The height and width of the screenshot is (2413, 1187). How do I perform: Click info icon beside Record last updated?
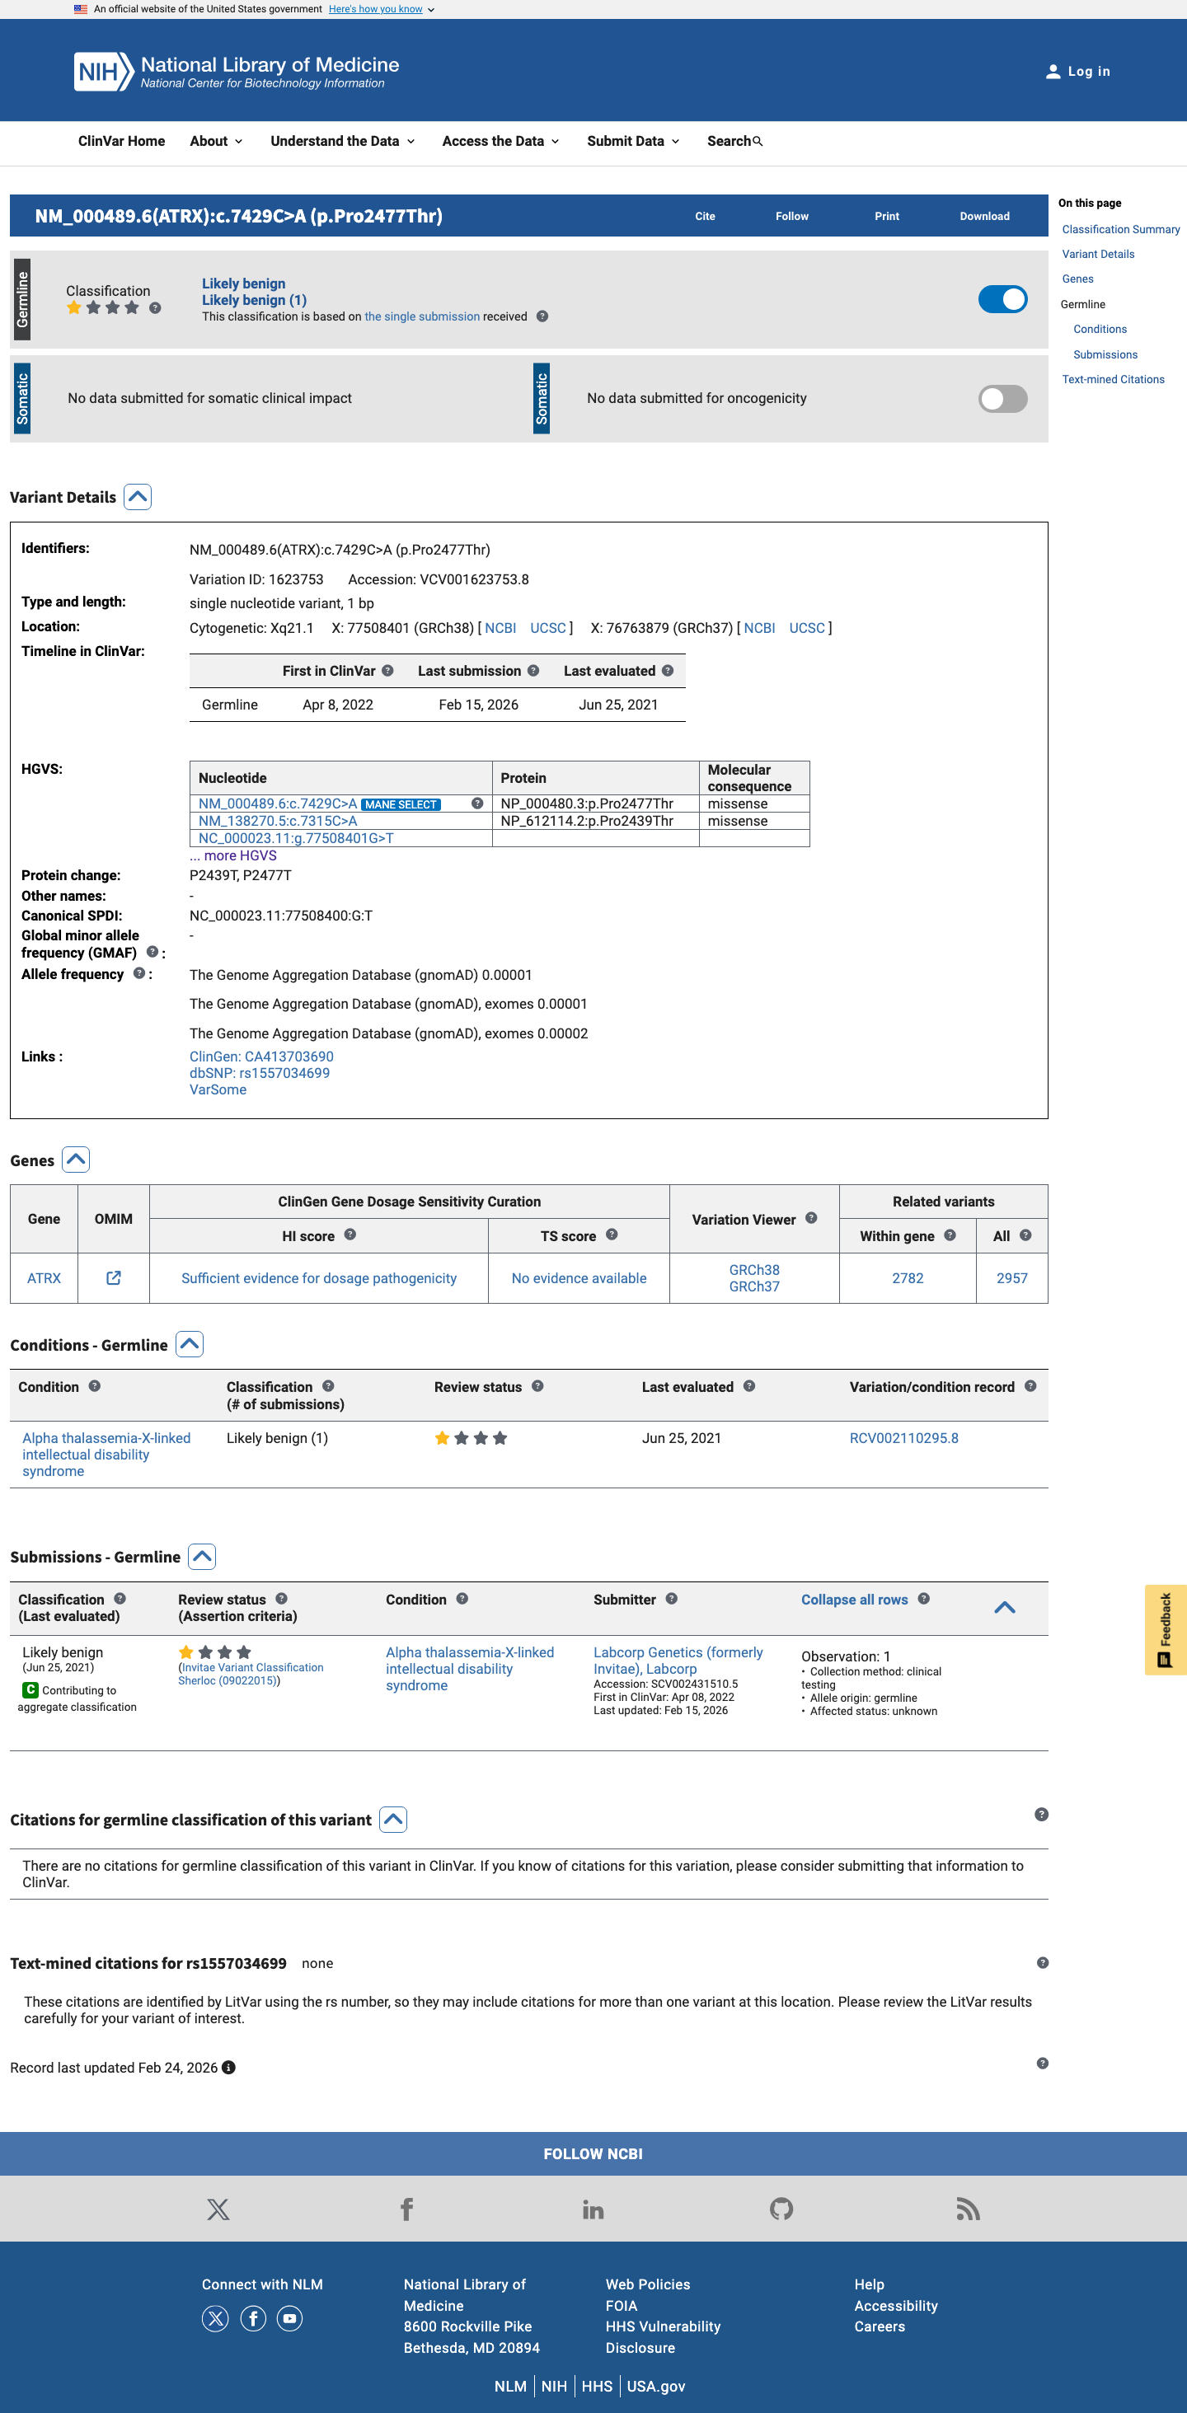pos(228,2068)
